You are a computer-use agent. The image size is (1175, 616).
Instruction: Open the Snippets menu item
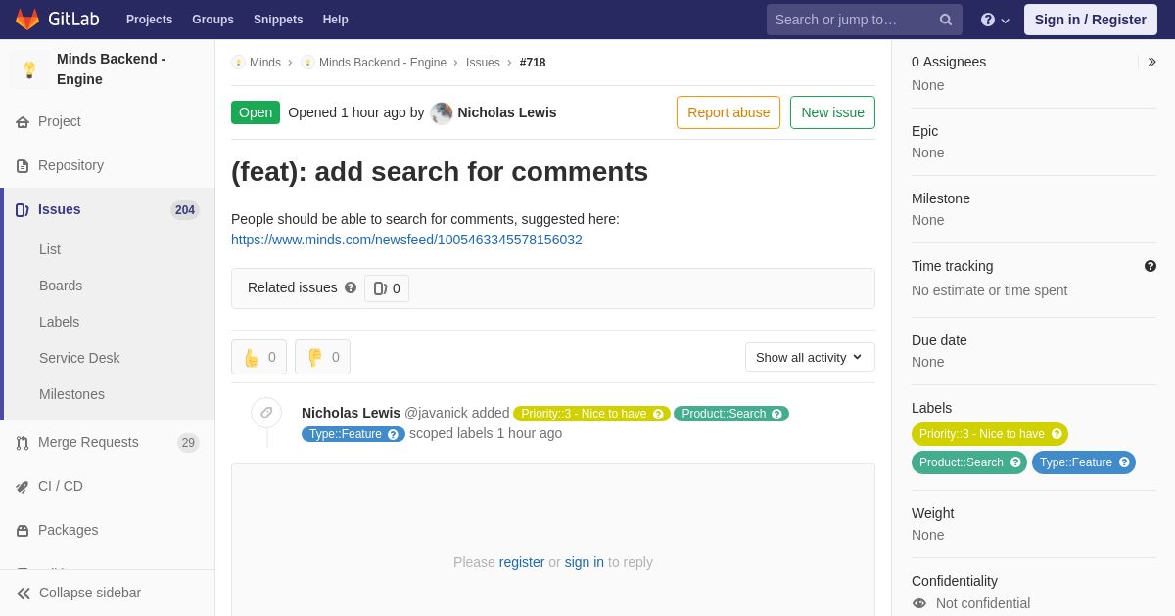278,20
